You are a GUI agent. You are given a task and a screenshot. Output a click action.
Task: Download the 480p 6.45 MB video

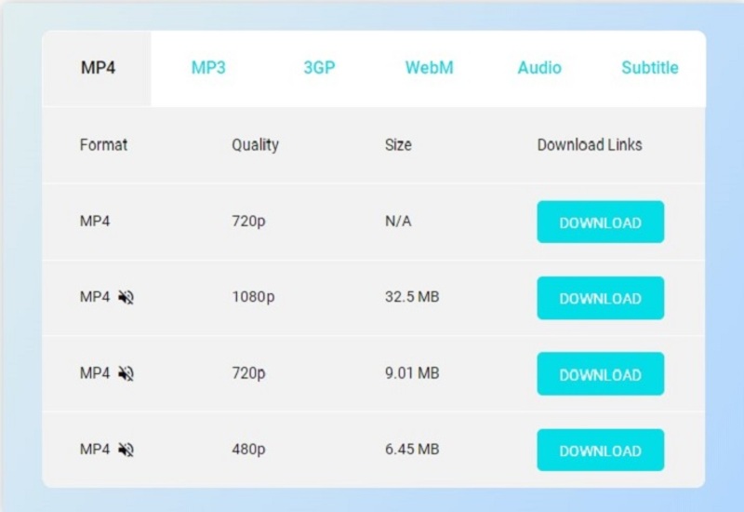point(600,451)
